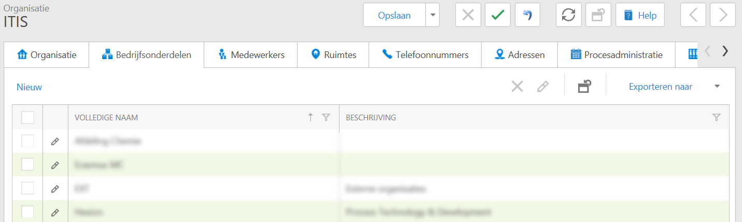Filter the Volledige Naam column
Viewport: 742px width, 222px height.
click(x=326, y=118)
